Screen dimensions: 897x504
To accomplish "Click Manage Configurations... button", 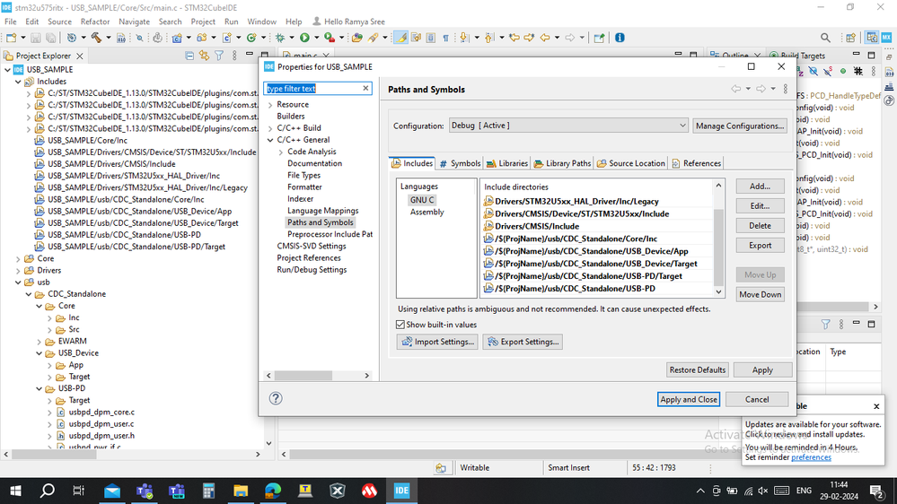I will click(x=739, y=126).
